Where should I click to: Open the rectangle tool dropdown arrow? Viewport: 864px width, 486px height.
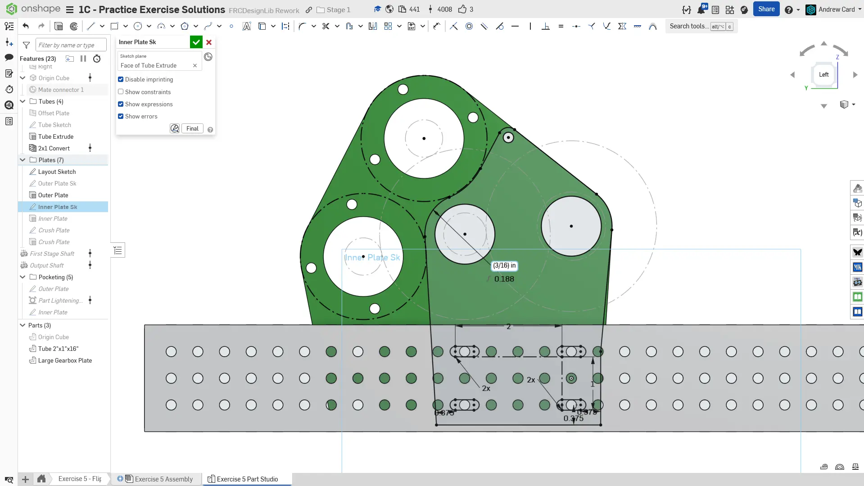126,26
